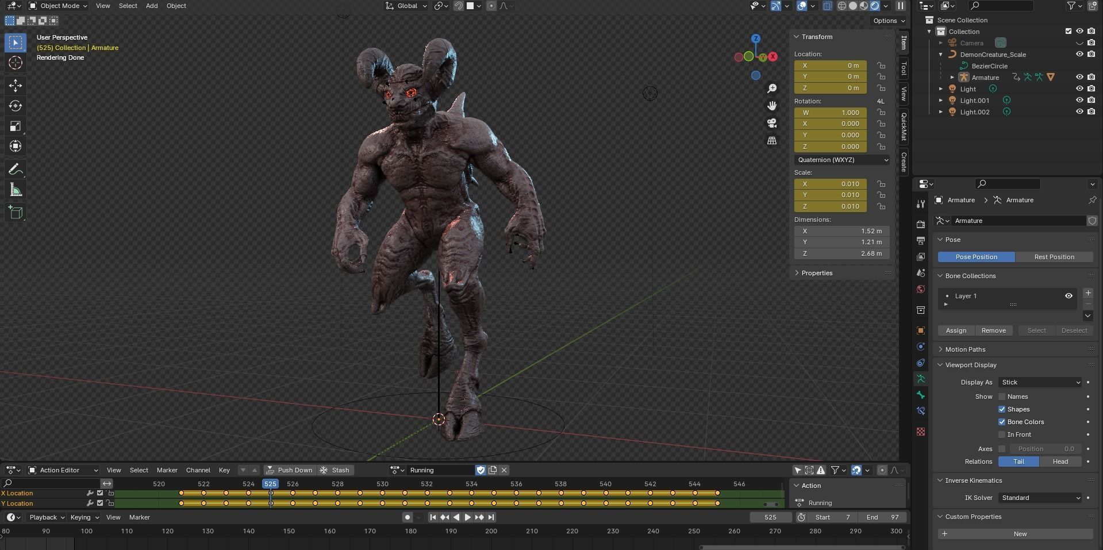Viewport: 1103px width, 550px height.
Task: Click the Scale X value field
Action: click(831, 184)
